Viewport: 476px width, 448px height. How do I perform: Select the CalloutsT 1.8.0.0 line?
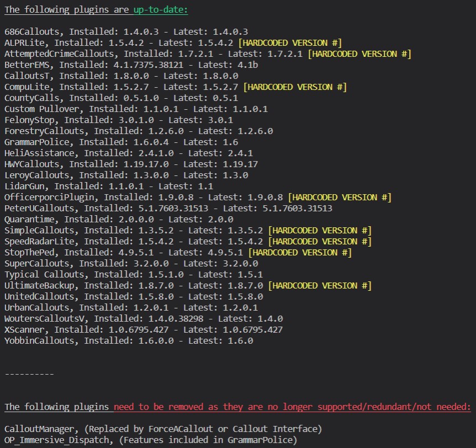pyautogui.click(x=121, y=76)
